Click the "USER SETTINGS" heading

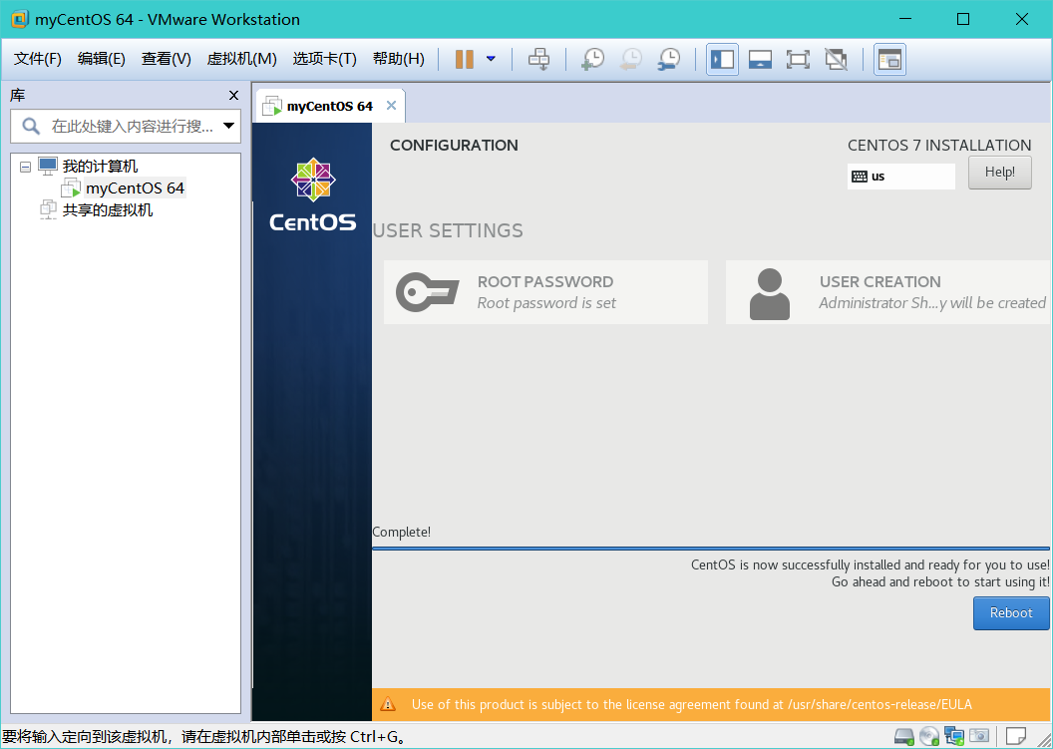click(448, 230)
